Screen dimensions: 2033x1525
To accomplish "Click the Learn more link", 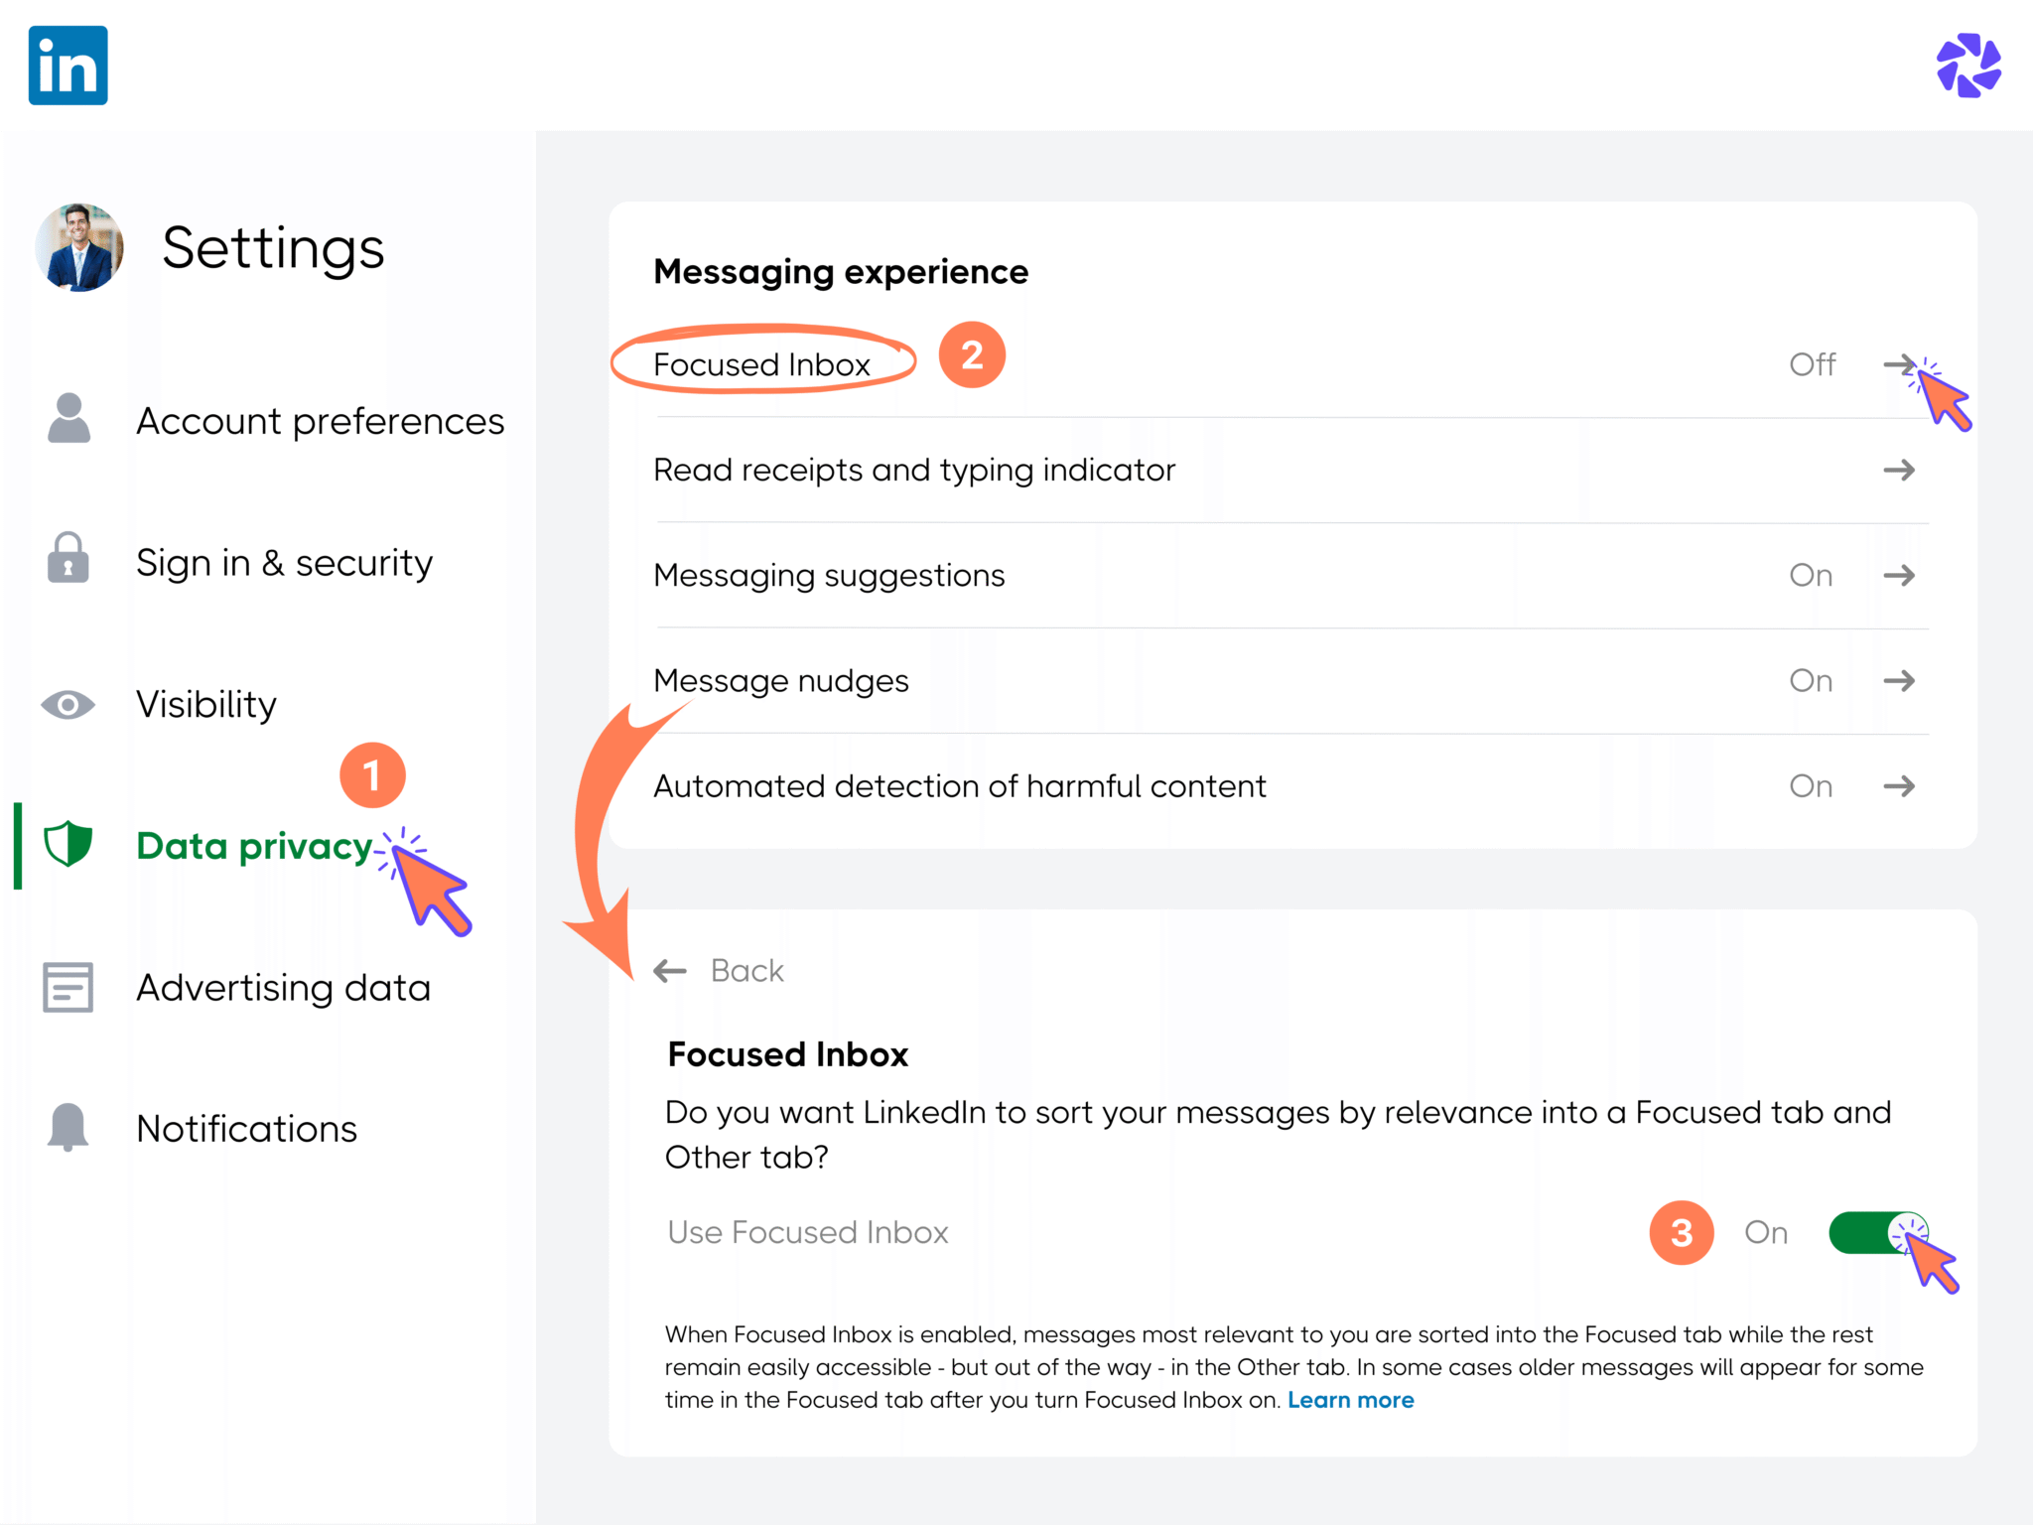I will point(1351,1400).
